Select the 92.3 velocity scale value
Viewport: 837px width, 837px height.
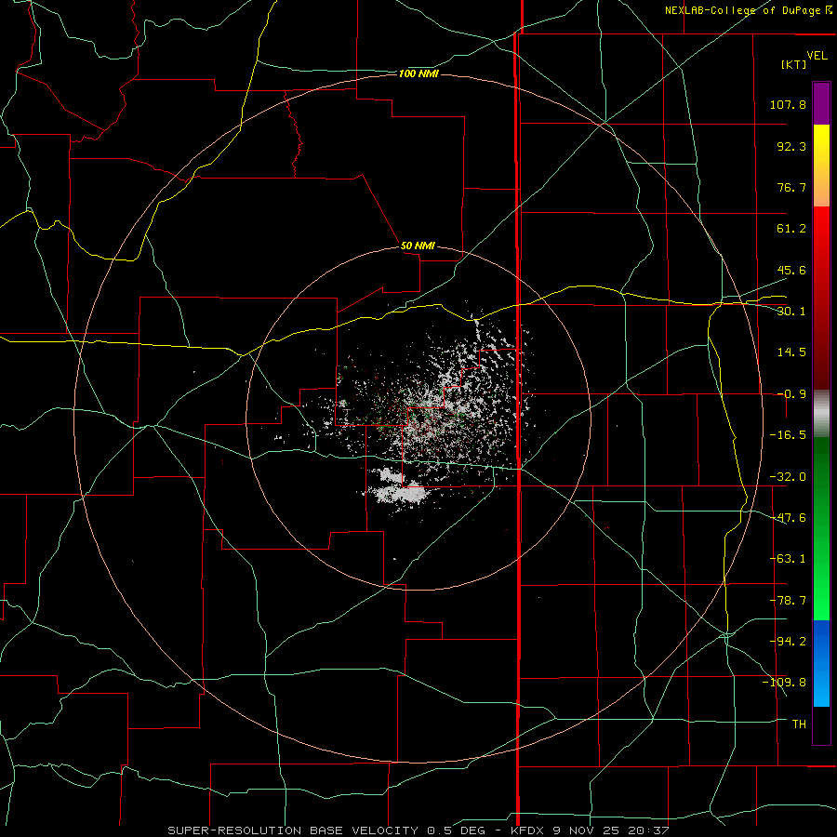(791, 146)
